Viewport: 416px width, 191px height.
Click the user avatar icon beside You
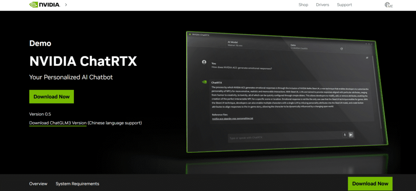pos(204,62)
